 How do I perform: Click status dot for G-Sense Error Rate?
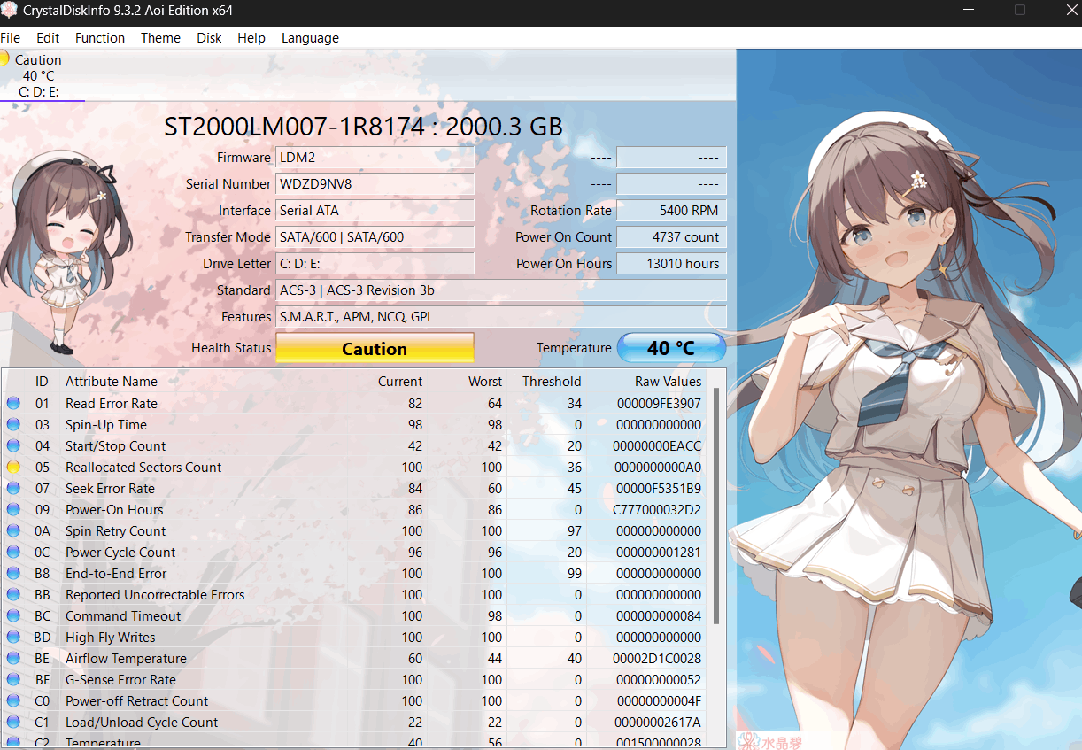click(13, 680)
